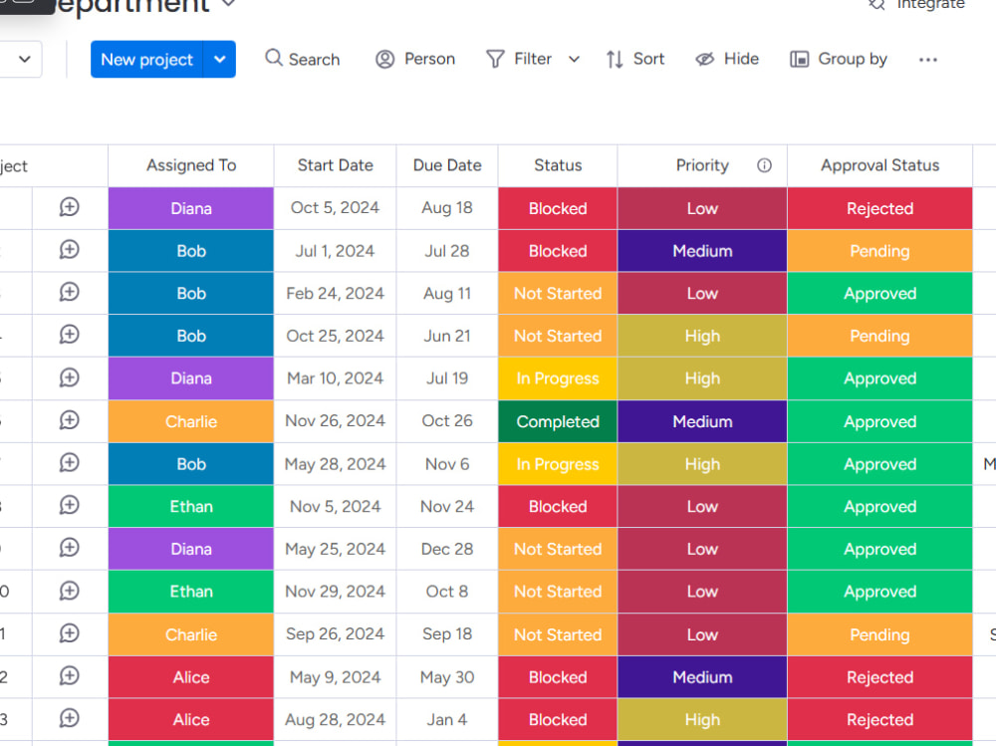Add update to the May 25, 2024 row

(70, 548)
